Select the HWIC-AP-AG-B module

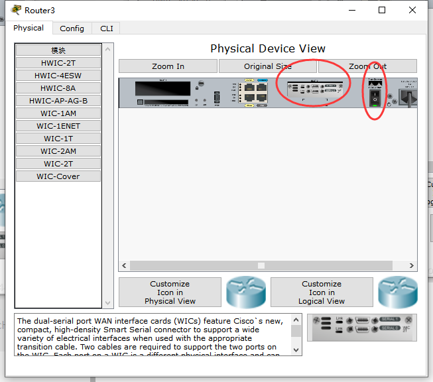[x=58, y=101]
